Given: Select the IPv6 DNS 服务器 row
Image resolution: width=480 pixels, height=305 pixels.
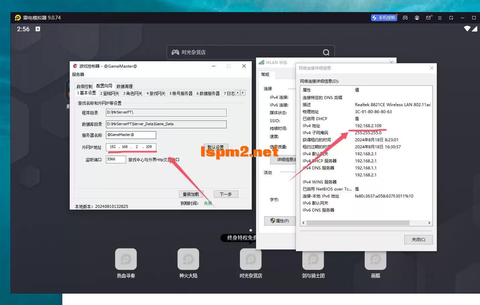Looking at the screenshot, I should 366,210.
